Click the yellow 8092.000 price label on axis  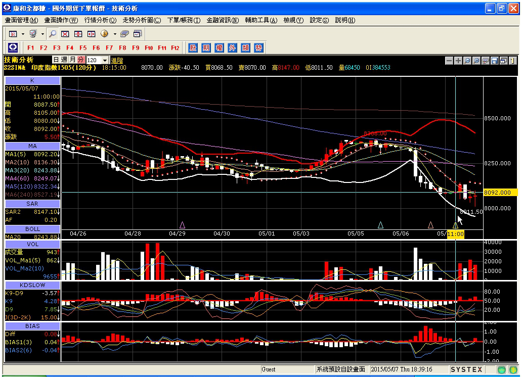pos(500,193)
